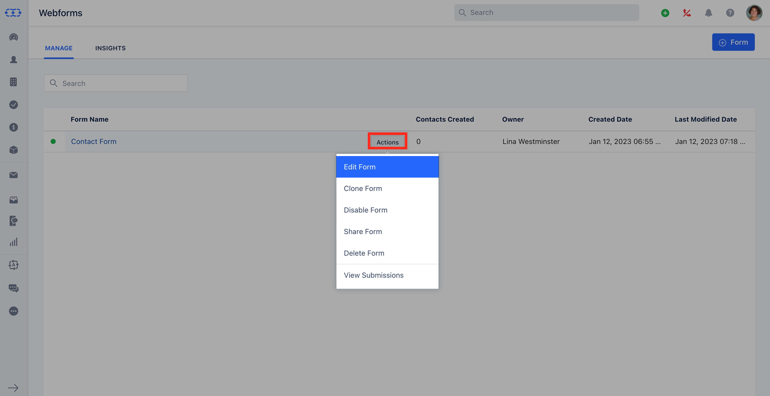Open the Contact Form link
The image size is (770, 396).
click(93, 142)
